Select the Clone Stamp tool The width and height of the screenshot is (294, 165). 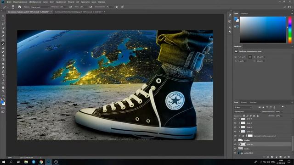(x=3, y=48)
